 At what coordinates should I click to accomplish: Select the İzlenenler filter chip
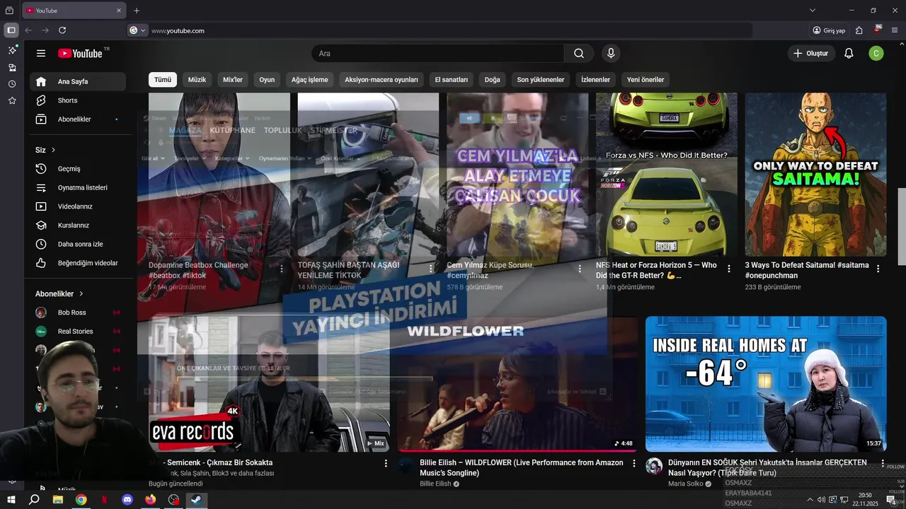tap(595, 80)
